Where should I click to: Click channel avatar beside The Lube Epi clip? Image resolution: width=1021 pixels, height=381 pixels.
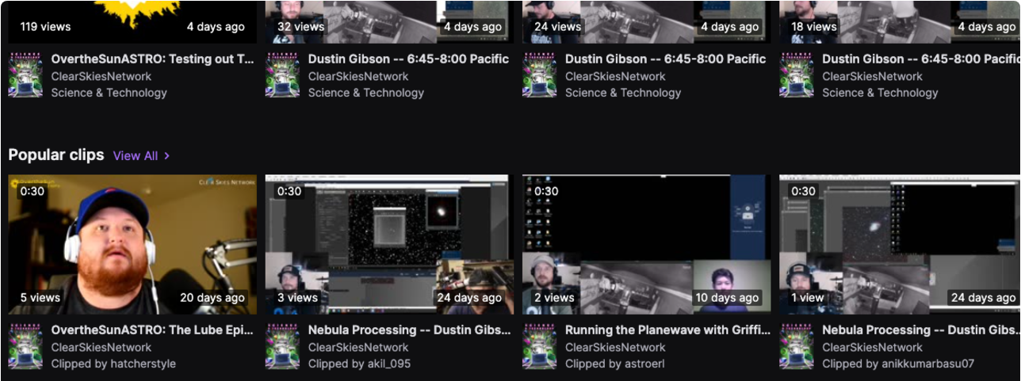(25, 346)
